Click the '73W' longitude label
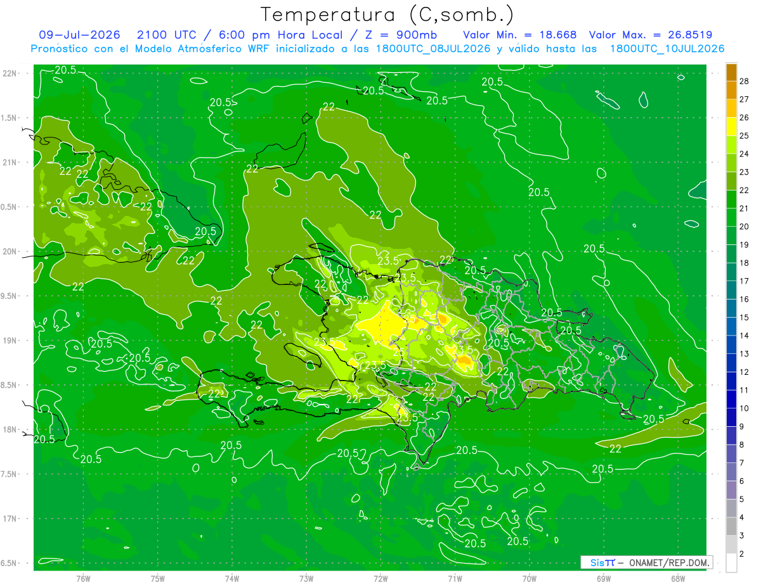 tap(306, 579)
